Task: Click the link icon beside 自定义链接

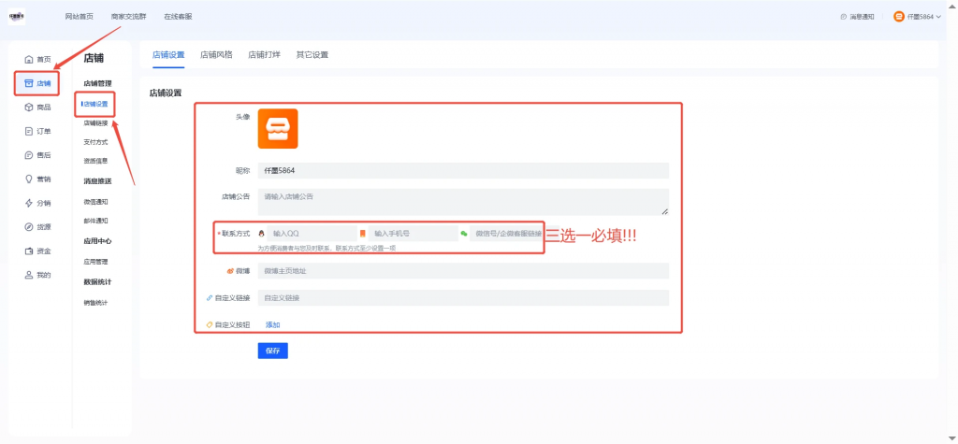Action: coord(210,298)
